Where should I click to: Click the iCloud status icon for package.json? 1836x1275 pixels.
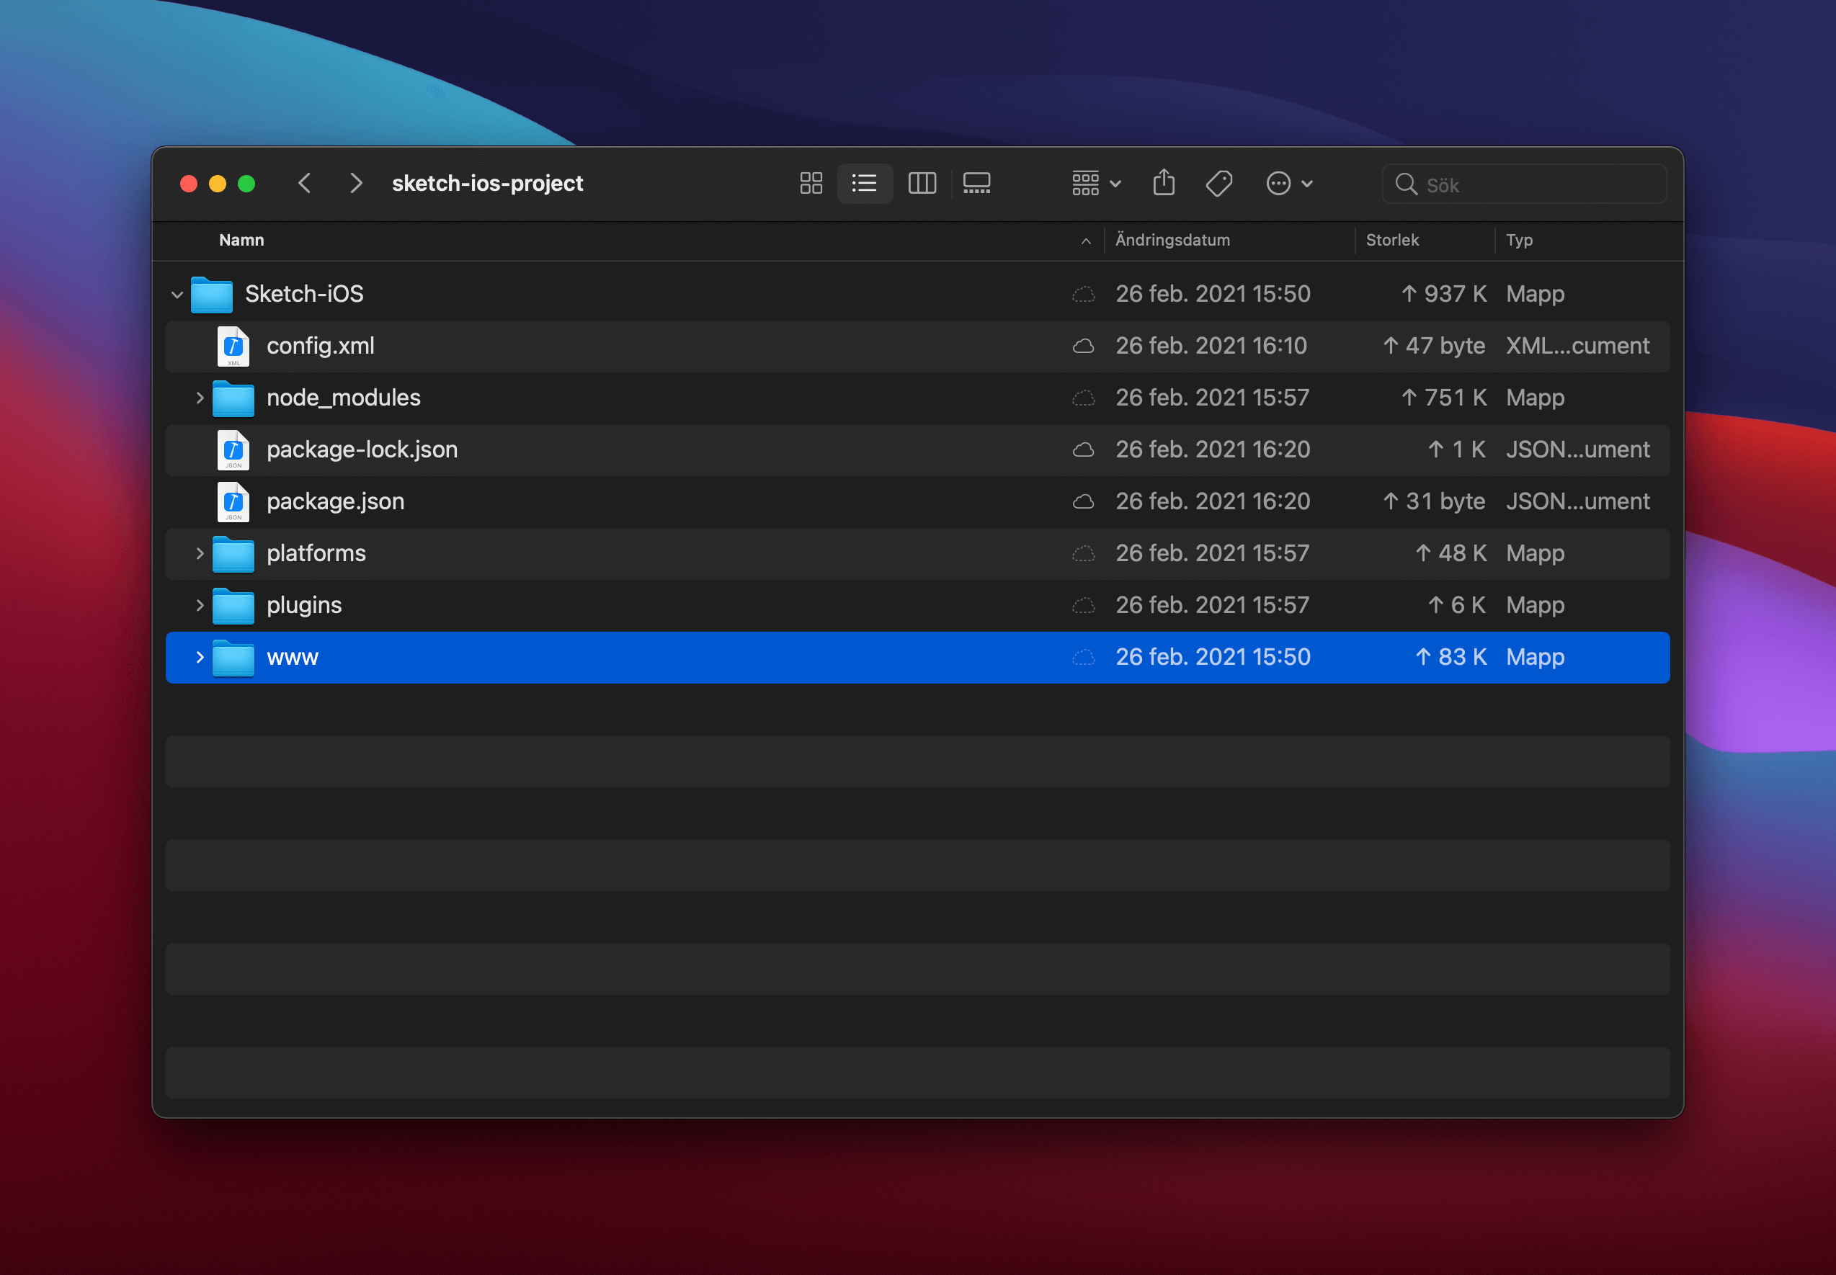pos(1082,501)
